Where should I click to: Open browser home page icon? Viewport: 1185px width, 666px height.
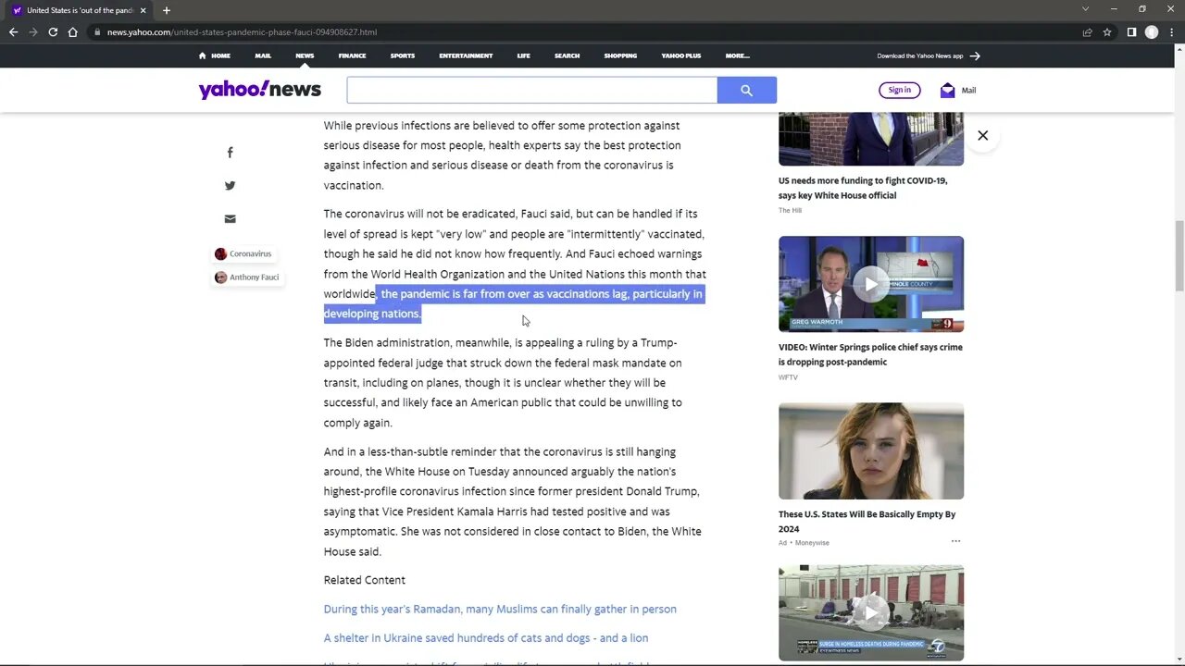pos(73,32)
